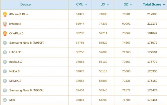Select Samsung Note 8 (N950U) device name
The height and width of the screenshot is (105, 167).
pos(27,90)
